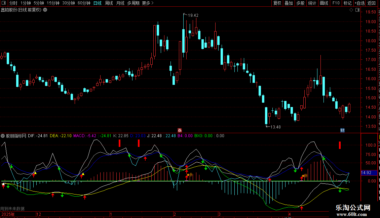Click the 股朋指标网 indicator name
This screenshot has width=380, height=218.
coord(16,136)
